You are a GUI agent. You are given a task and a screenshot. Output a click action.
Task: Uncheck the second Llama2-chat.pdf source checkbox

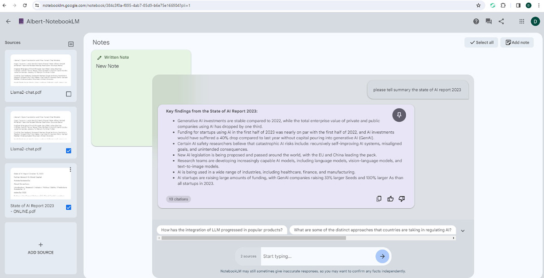pyautogui.click(x=68, y=151)
